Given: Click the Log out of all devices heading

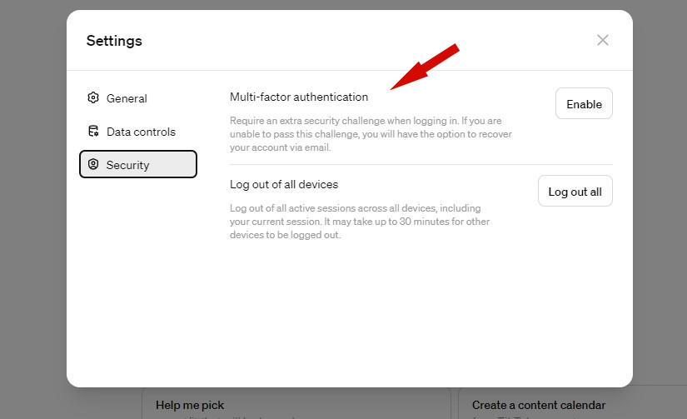Looking at the screenshot, I should pyautogui.click(x=284, y=185).
